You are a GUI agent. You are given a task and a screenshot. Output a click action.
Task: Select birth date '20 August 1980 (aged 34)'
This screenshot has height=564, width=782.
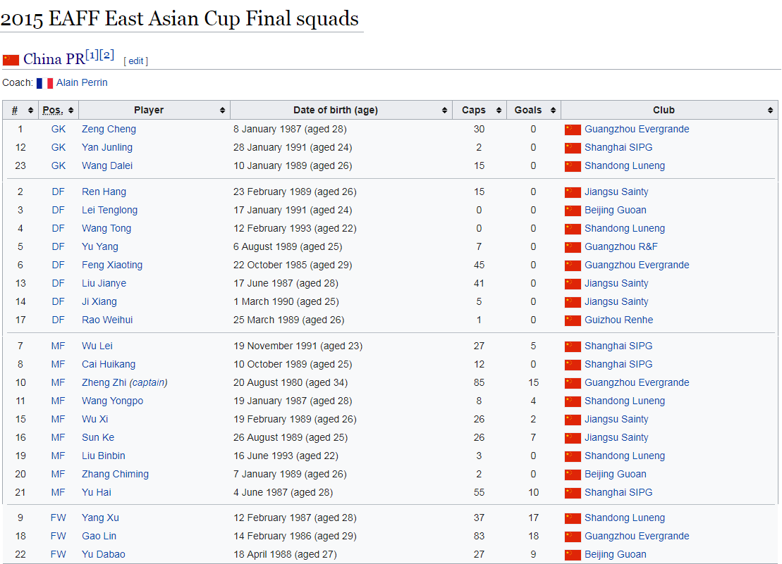coord(291,382)
